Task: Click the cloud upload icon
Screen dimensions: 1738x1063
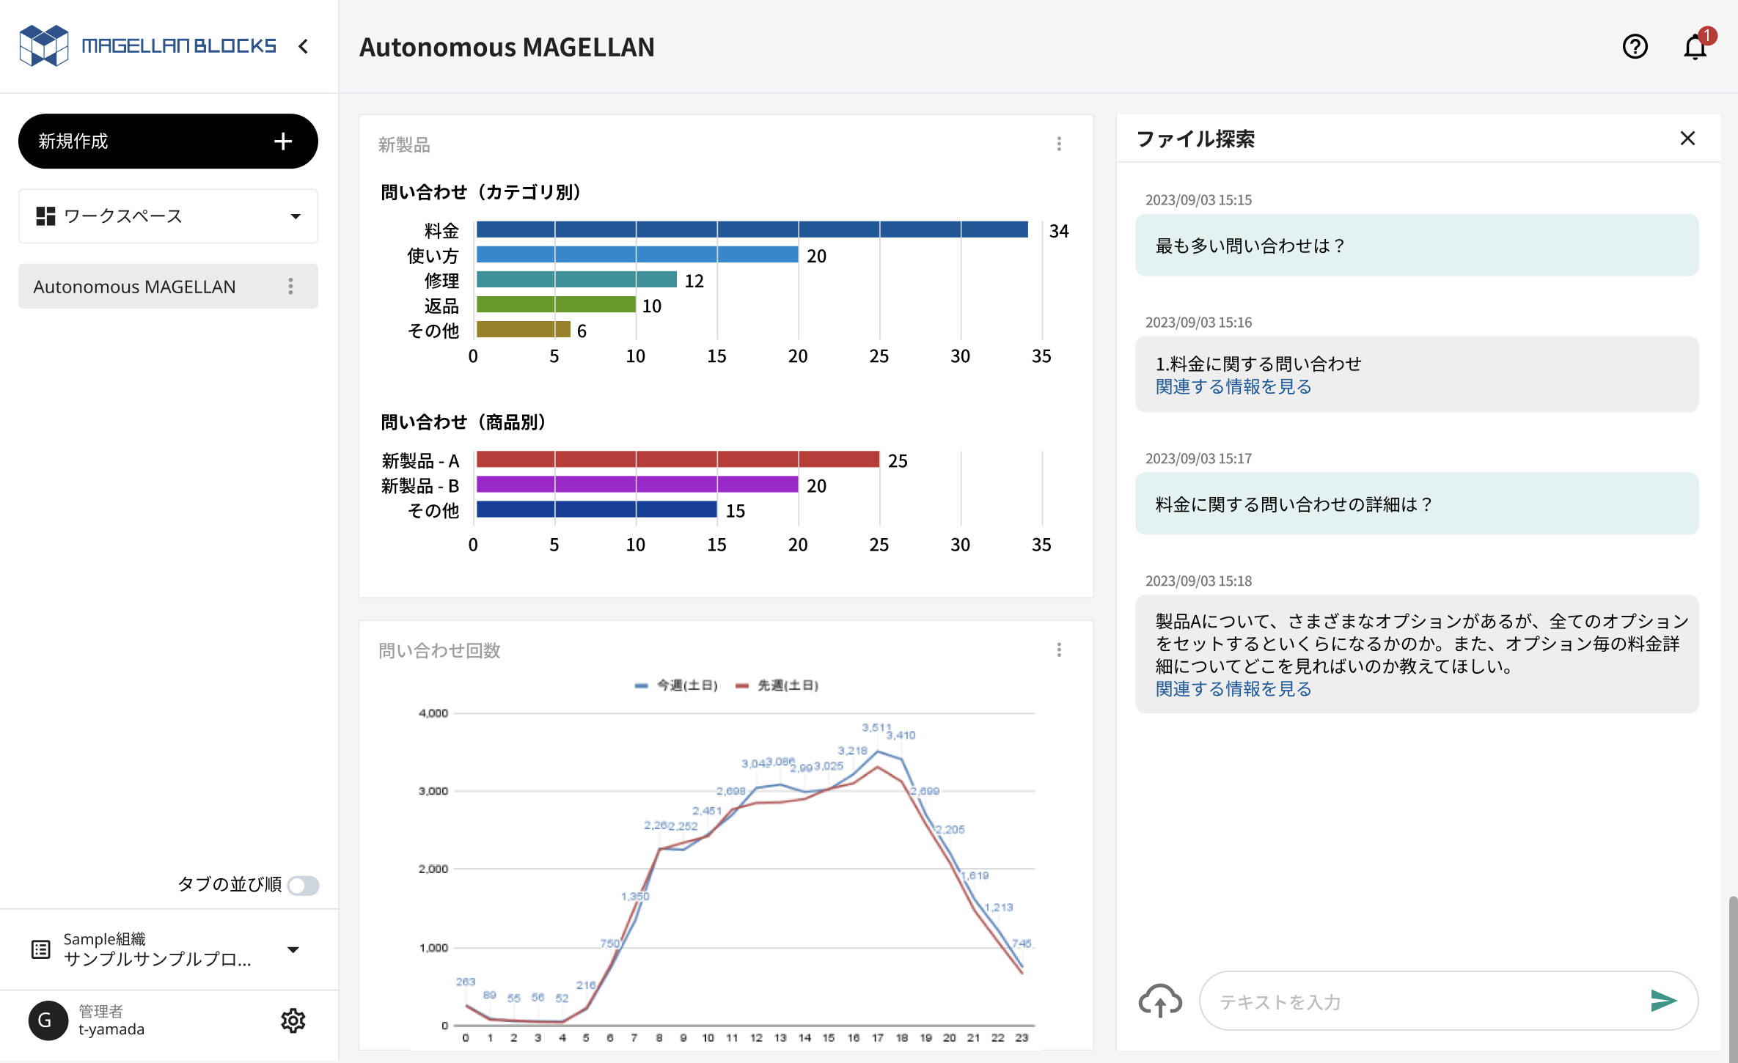Action: point(1160,1001)
